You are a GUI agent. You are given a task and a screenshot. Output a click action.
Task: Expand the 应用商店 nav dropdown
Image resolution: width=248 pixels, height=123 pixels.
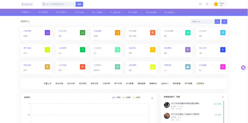point(171,12)
